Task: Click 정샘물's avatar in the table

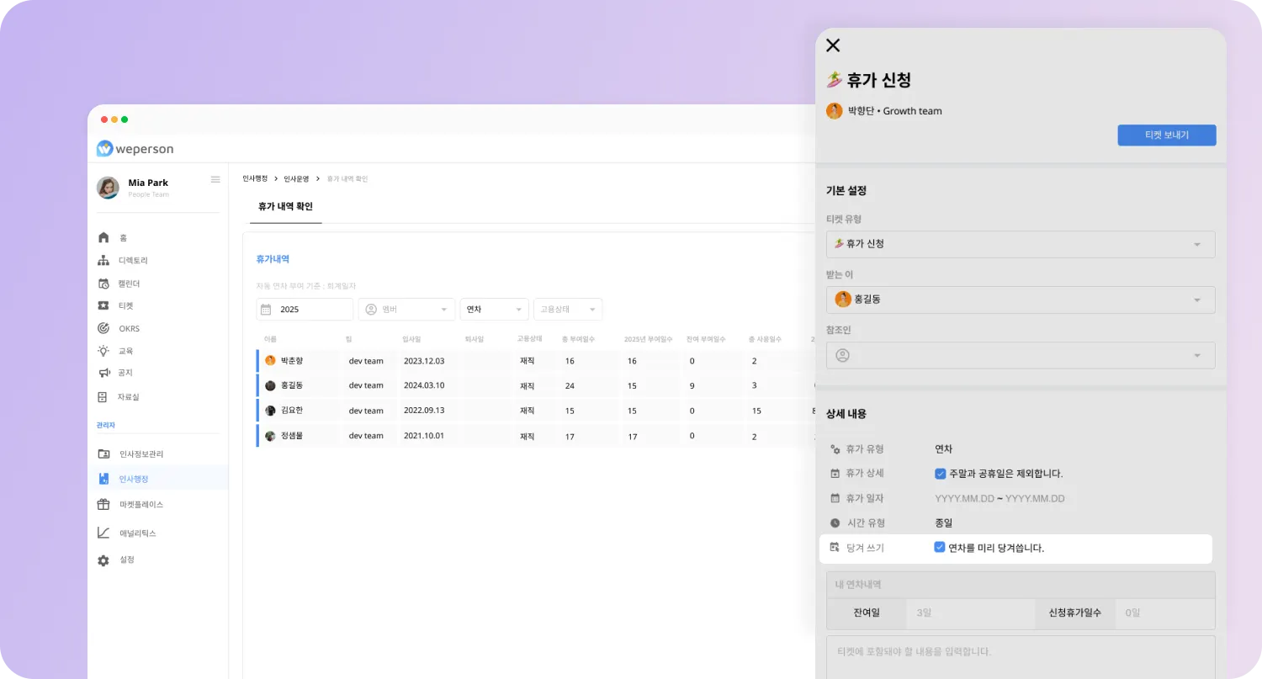Action: point(270,436)
